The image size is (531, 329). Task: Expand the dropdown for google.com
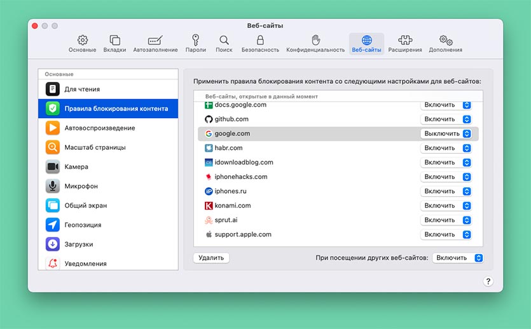tap(446, 133)
